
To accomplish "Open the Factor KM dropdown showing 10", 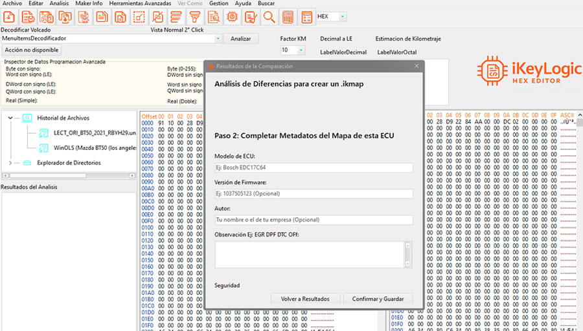I will (x=303, y=50).
